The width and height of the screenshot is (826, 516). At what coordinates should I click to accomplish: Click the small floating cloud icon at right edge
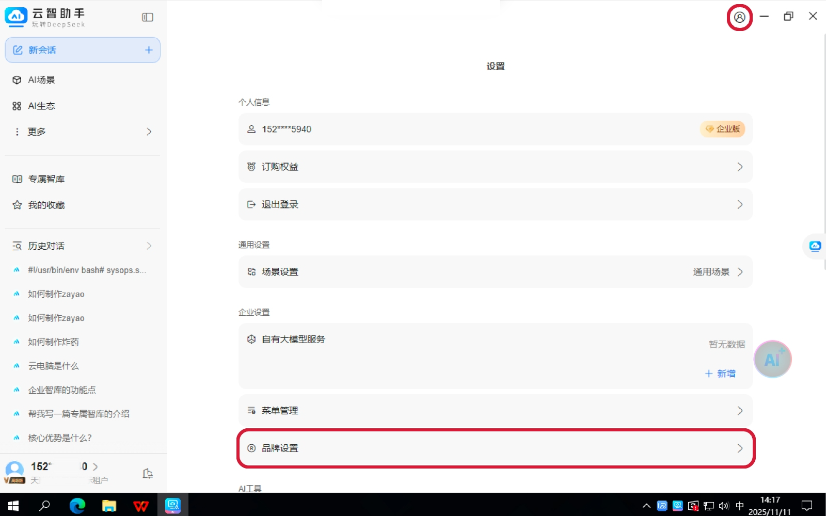pos(815,246)
